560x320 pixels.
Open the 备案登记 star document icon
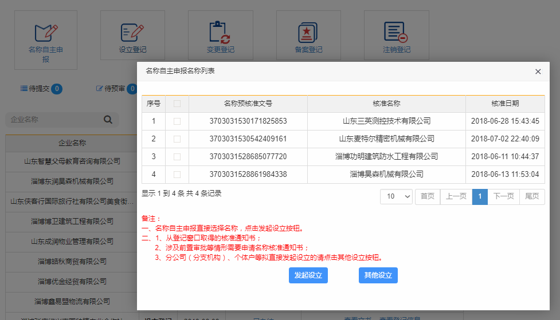(308, 35)
